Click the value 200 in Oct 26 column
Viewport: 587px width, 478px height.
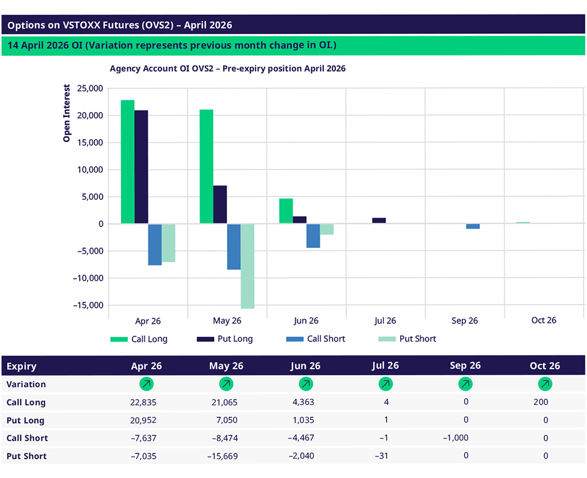tap(541, 402)
